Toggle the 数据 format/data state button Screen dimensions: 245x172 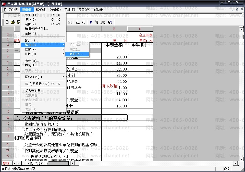(6, 163)
